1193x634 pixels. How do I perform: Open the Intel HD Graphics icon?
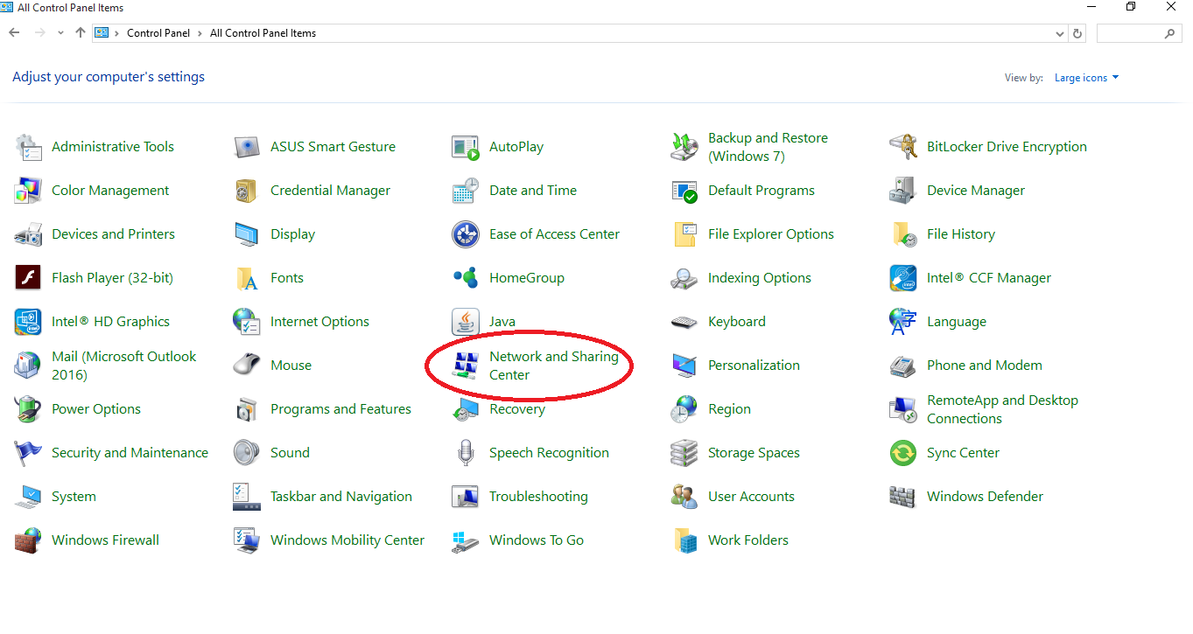tap(28, 322)
